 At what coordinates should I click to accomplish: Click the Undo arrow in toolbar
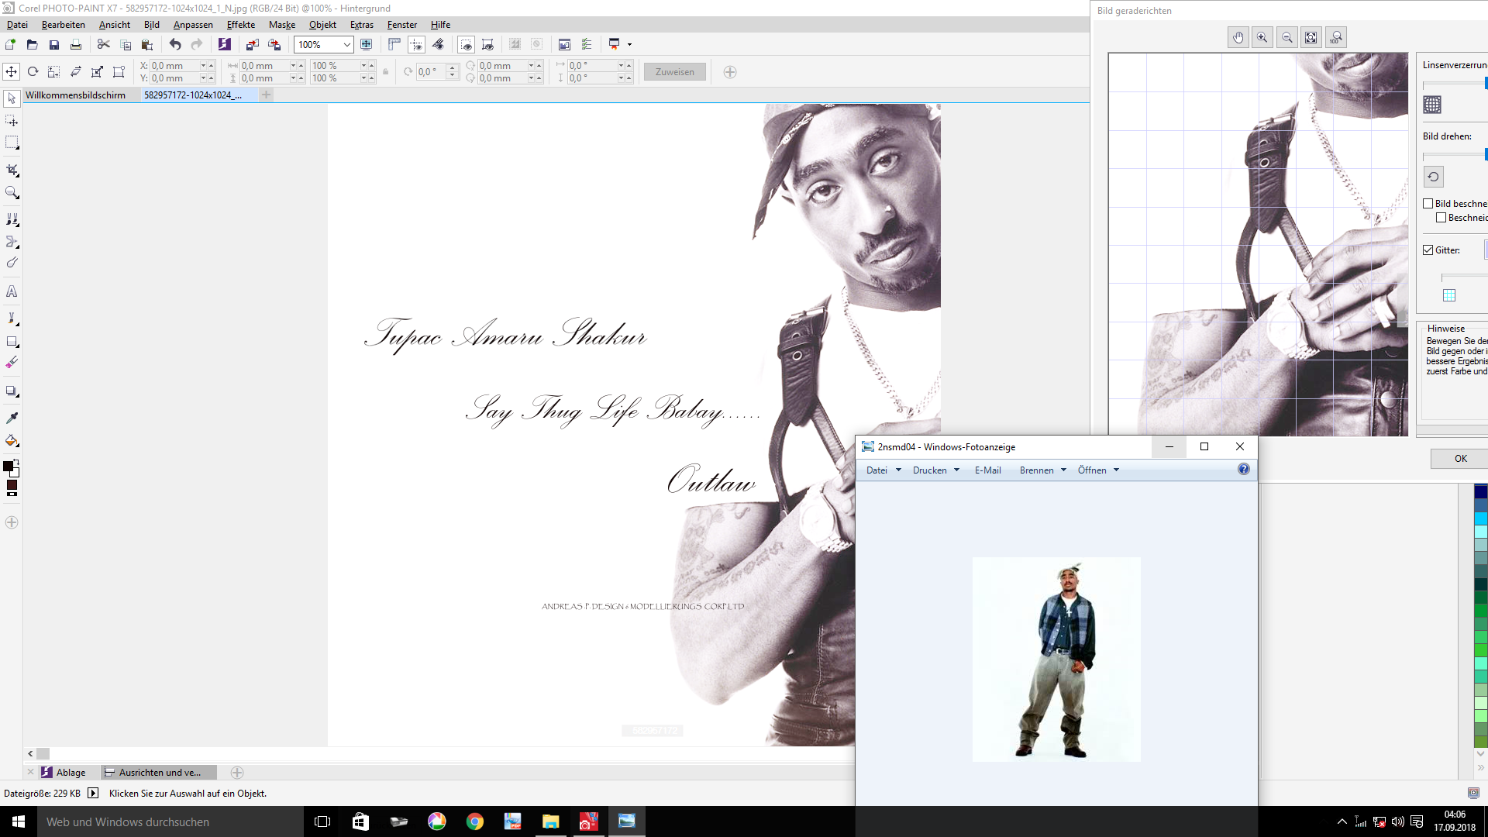pos(175,44)
